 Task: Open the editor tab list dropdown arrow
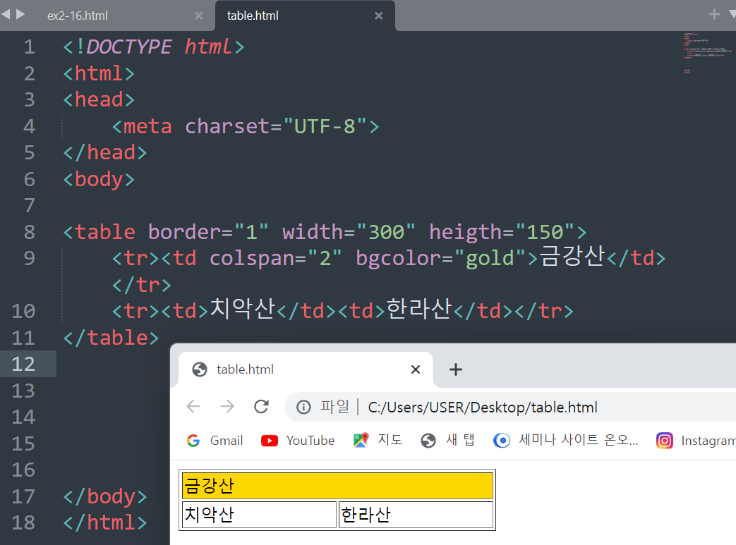[732, 15]
